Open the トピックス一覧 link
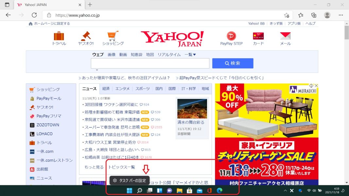The height and width of the screenshot is (196, 349). coord(121,167)
